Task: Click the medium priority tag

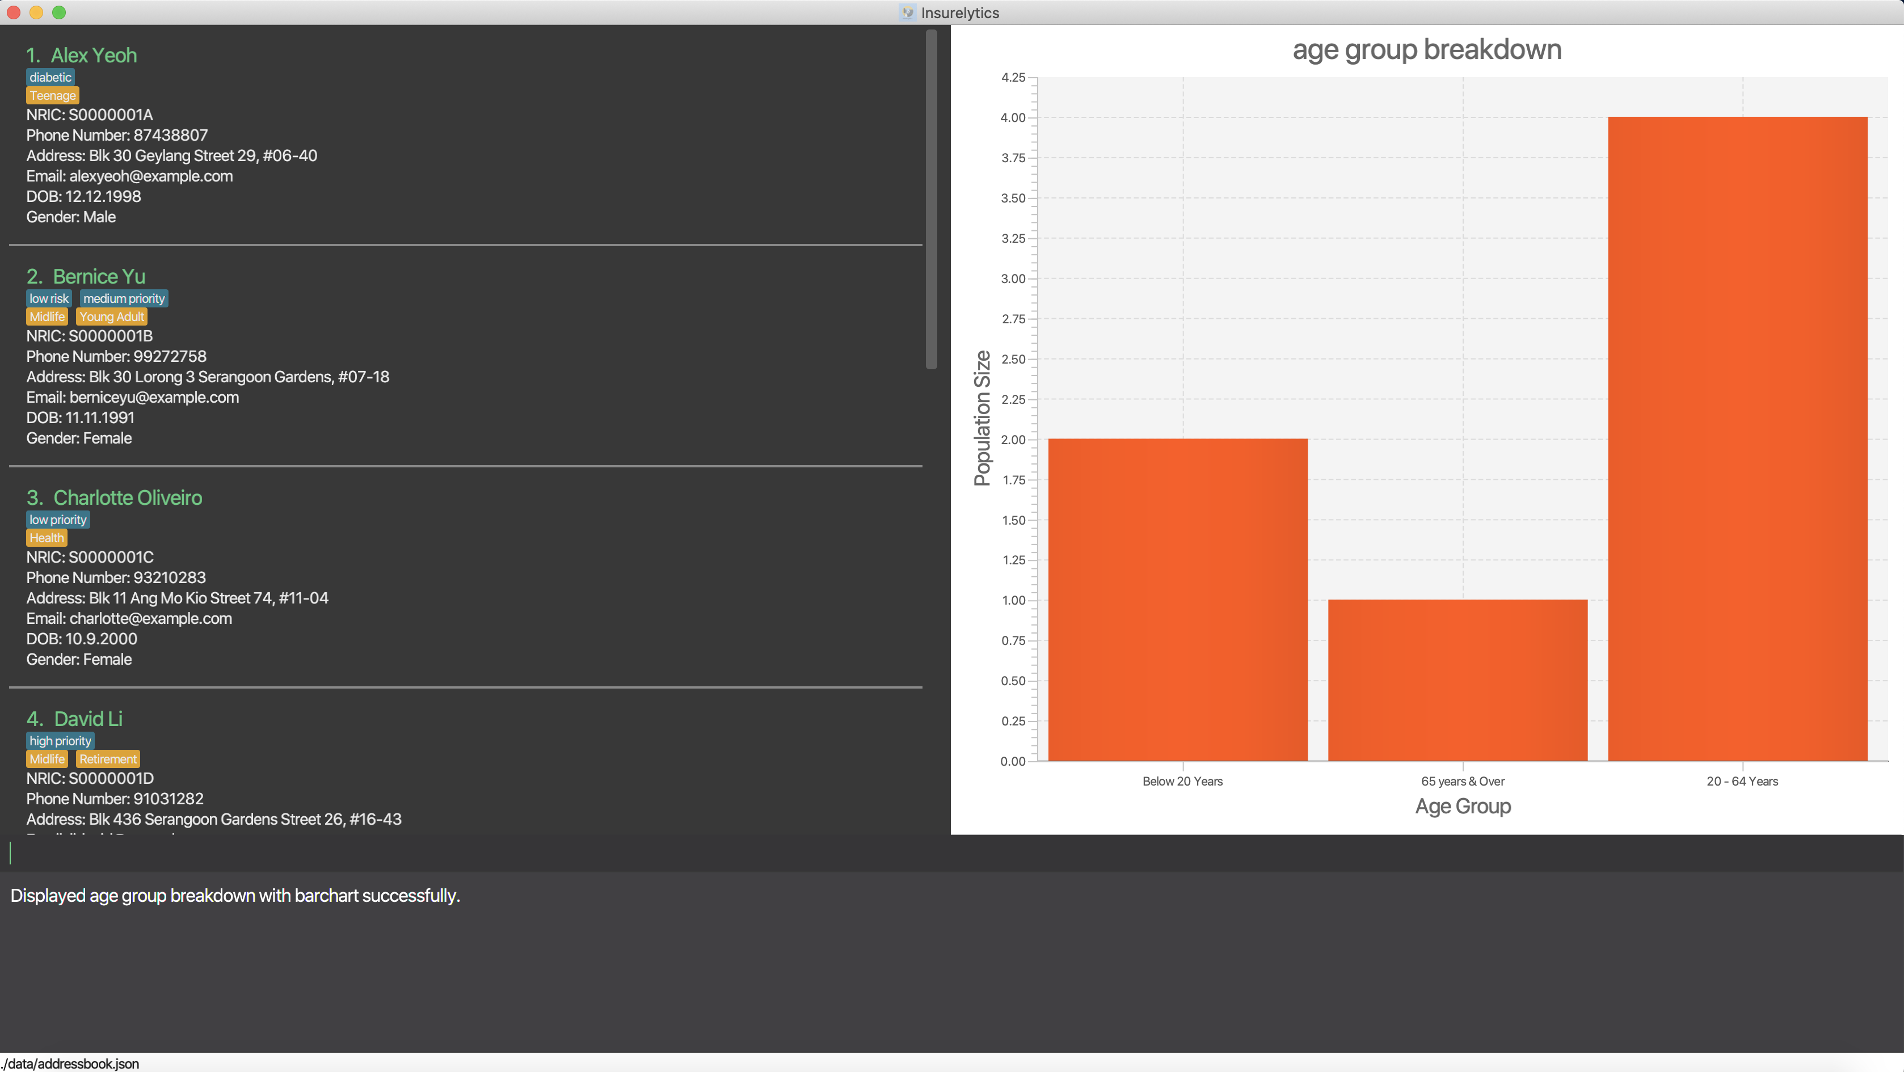Action: tap(124, 298)
